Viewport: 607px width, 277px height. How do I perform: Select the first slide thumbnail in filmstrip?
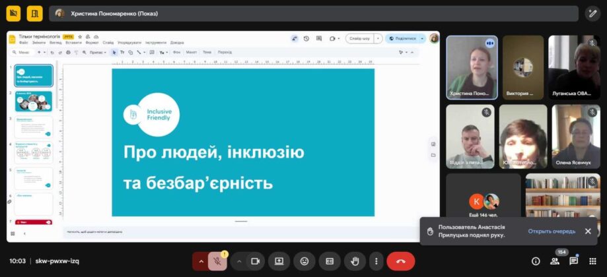pyautogui.click(x=34, y=76)
